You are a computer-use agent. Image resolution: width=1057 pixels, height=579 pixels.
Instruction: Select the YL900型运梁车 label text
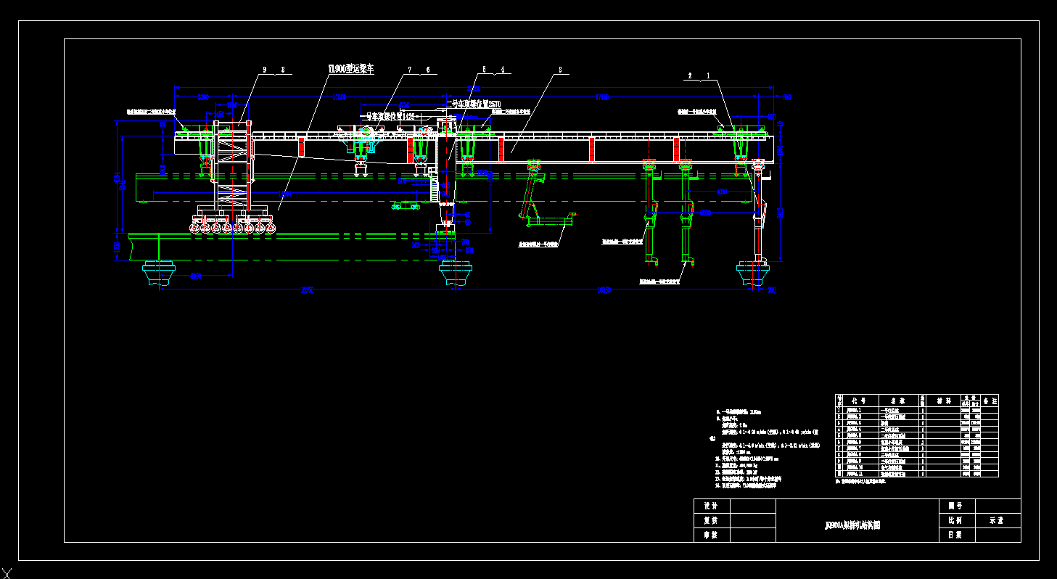pyautogui.click(x=351, y=69)
